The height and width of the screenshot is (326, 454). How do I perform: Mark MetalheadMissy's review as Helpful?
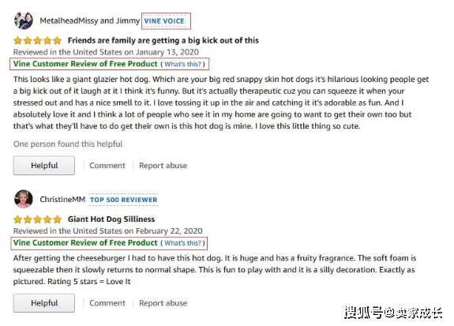point(44,165)
